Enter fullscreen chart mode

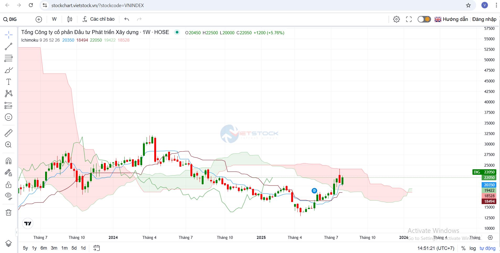(x=409, y=19)
